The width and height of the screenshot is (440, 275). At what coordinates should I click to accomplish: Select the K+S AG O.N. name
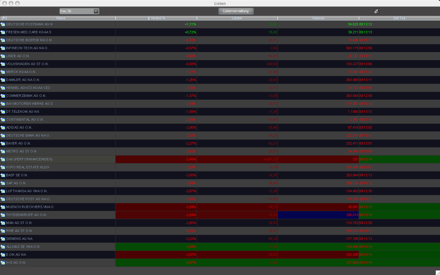(16, 262)
